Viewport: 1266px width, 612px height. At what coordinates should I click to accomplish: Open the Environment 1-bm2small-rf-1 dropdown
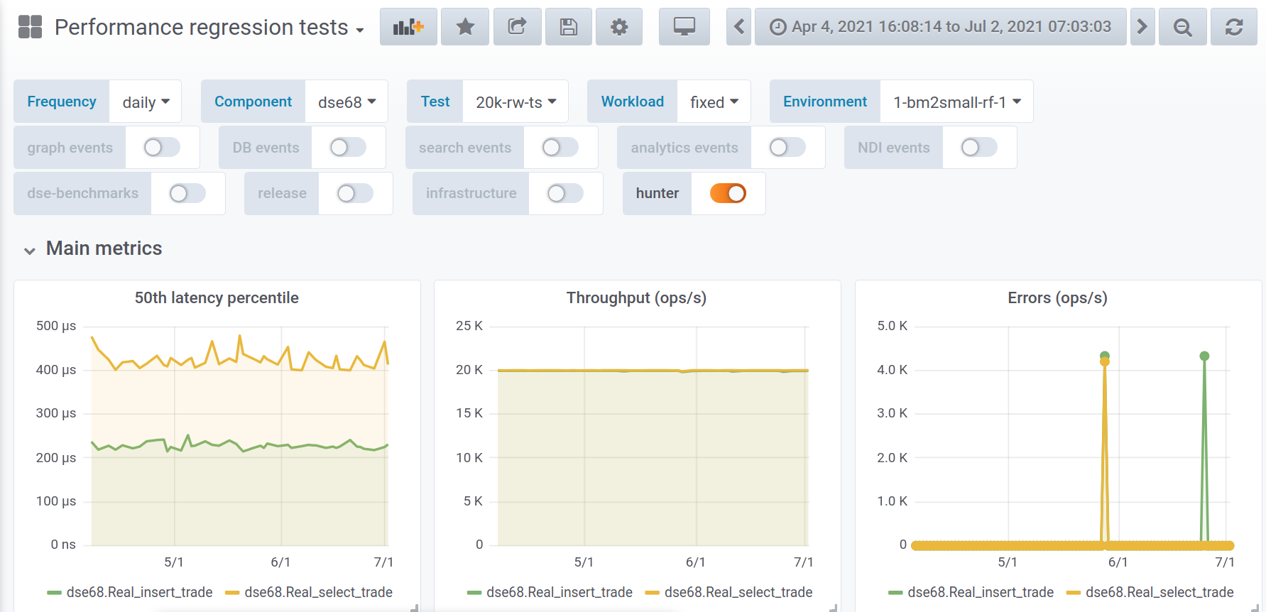point(956,102)
